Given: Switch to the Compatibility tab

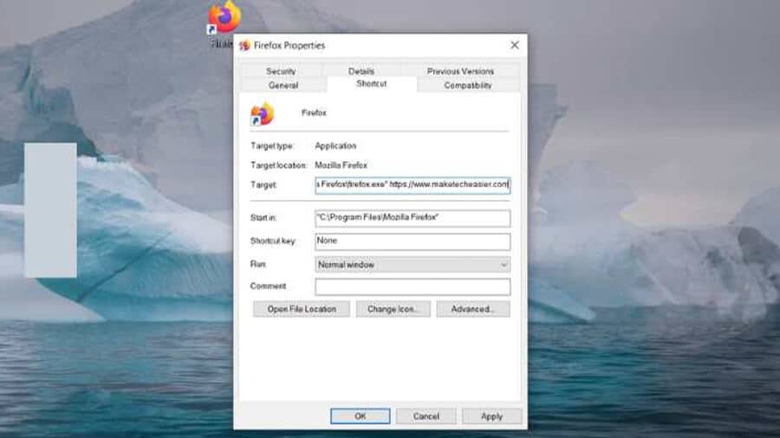Looking at the screenshot, I should (x=468, y=85).
